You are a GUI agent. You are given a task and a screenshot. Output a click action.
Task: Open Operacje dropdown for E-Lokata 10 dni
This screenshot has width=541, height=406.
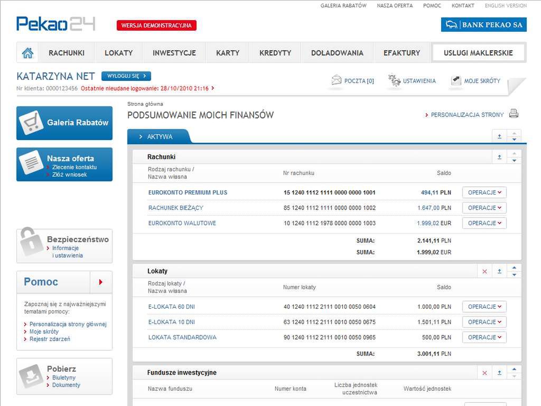[x=484, y=322]
